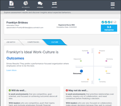Go to the Succeed arrows icon

click(54, 3)
